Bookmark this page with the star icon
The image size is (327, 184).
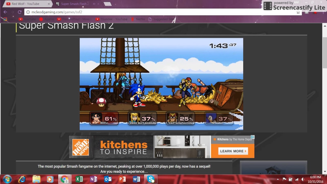[298, 12]
